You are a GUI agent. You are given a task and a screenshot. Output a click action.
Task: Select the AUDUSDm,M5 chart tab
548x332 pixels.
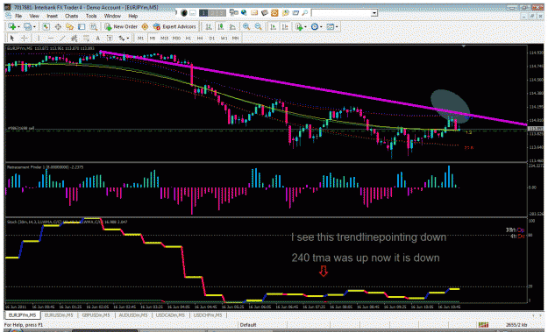(x=132, y=315)
